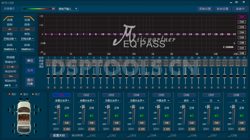Open 混音设置 mixer settings
The height and width of the screenshot is (140, 250).
point(205,9)
